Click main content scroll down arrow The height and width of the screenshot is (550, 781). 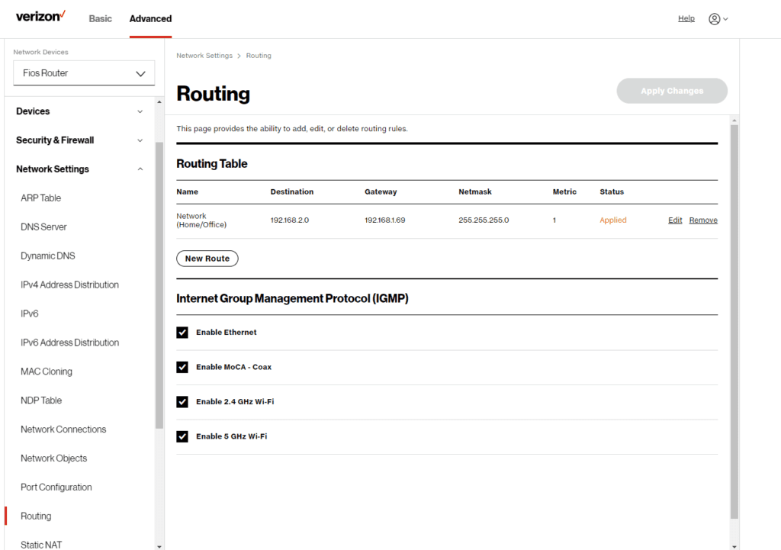734,546
